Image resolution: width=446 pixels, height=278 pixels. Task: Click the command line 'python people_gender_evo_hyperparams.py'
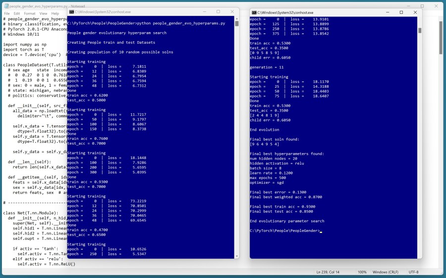[x=181, y=23]
